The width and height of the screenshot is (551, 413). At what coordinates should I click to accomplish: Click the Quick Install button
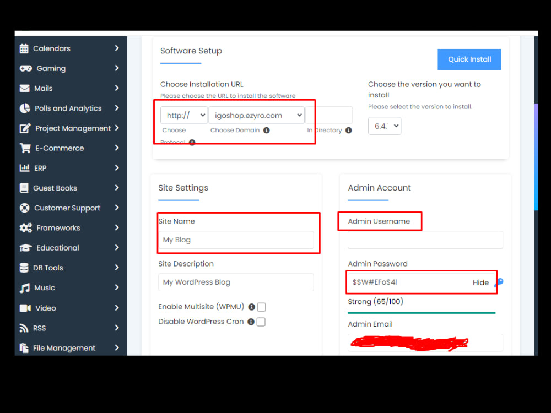pos(469,59)
